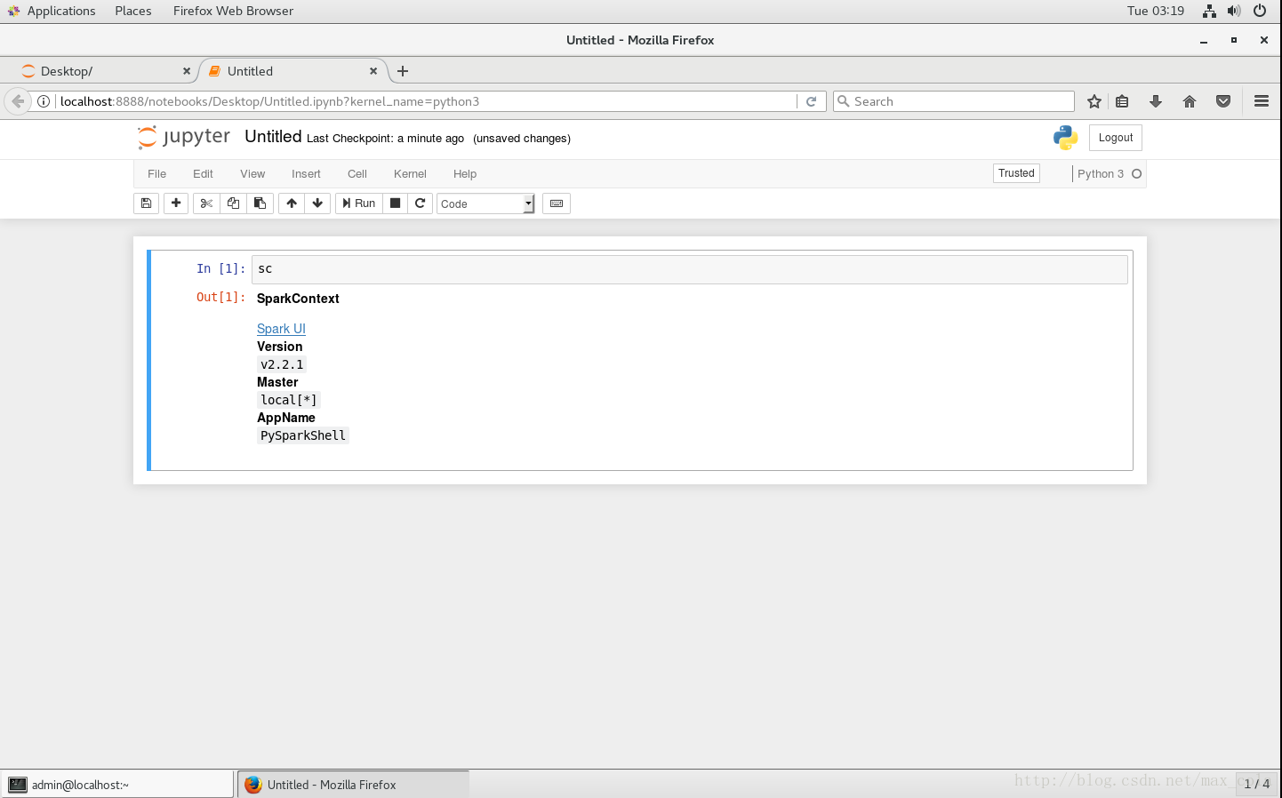The height and width of the screenshot is (798, 1282).
Task: Open the Cell menu
Action: [357, 174]
